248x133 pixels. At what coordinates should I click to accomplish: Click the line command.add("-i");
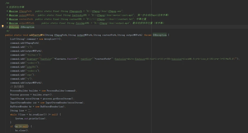pos(21,47)
